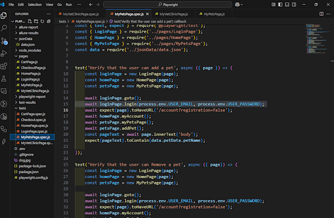Image resolution: width=334 pixels, height=218 pixels.
Task: Open the Run menu
Action: [x=69, y=4]
